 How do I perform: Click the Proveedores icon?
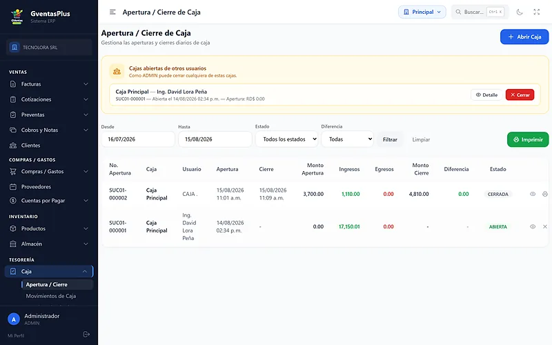13,186
